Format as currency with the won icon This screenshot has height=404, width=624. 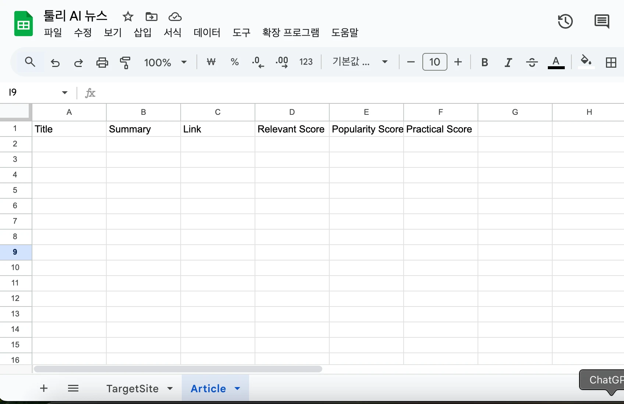click(x=211, y=62)
